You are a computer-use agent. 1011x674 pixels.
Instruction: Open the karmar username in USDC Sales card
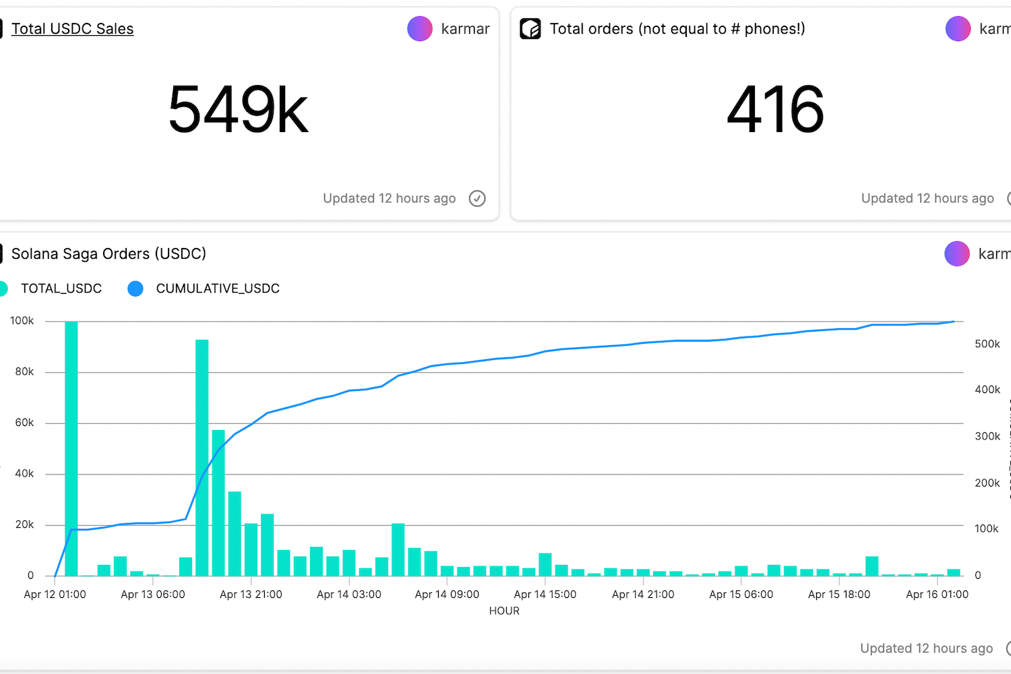(x=465, y=29)
